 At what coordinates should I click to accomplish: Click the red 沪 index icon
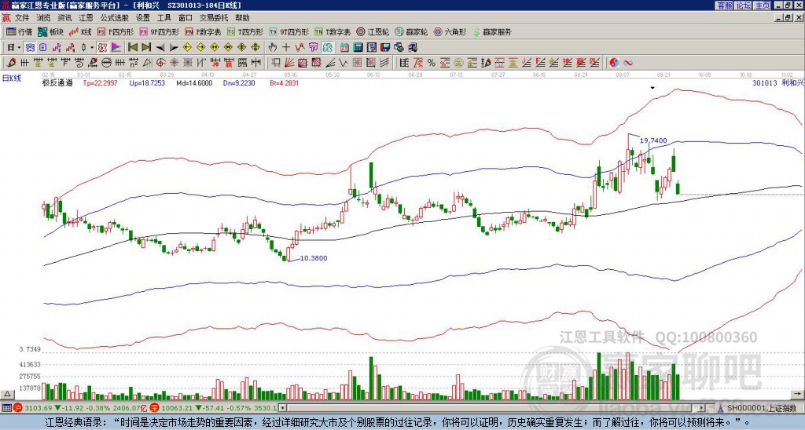click(x=18, y=408)
